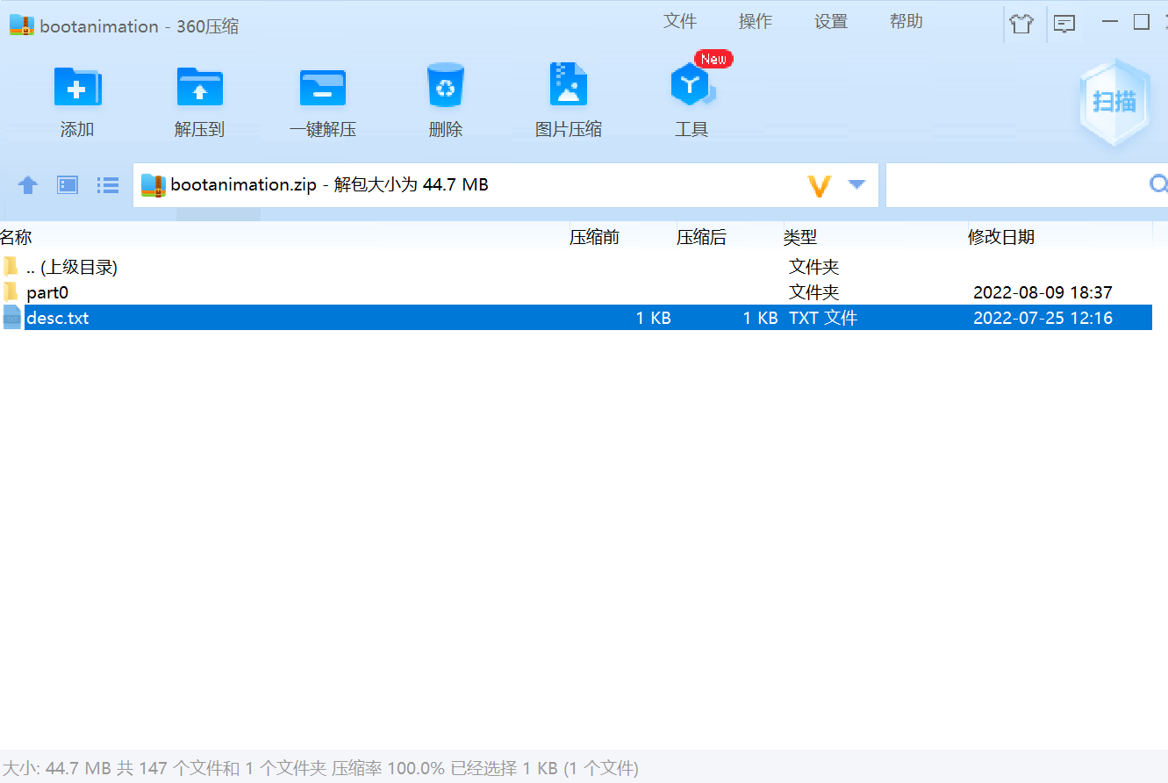Open the Settings (设置) menu
This screenshot has height=783, width=1168.
(x=830, y=22)
